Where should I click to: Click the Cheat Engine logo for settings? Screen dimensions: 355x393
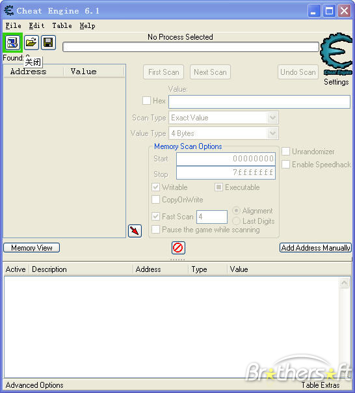pos(336,53)
